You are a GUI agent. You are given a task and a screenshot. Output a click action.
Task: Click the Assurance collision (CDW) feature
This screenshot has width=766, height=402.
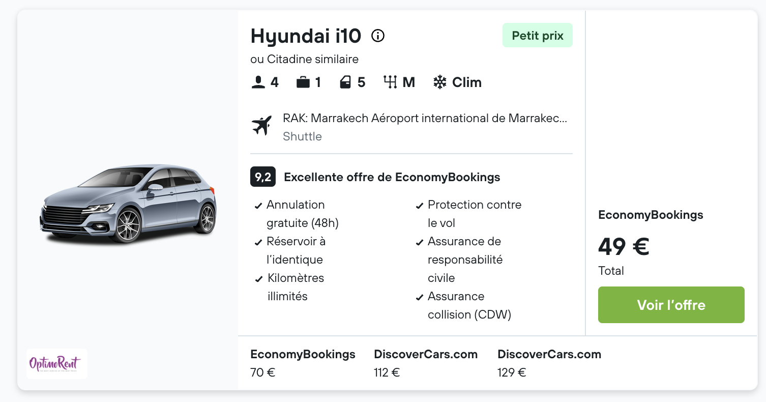pos(469,305)
